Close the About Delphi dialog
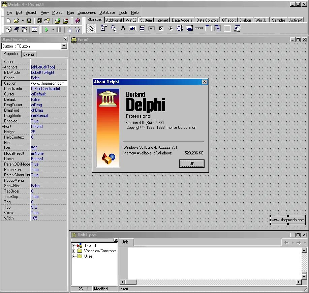 (204, 82)
